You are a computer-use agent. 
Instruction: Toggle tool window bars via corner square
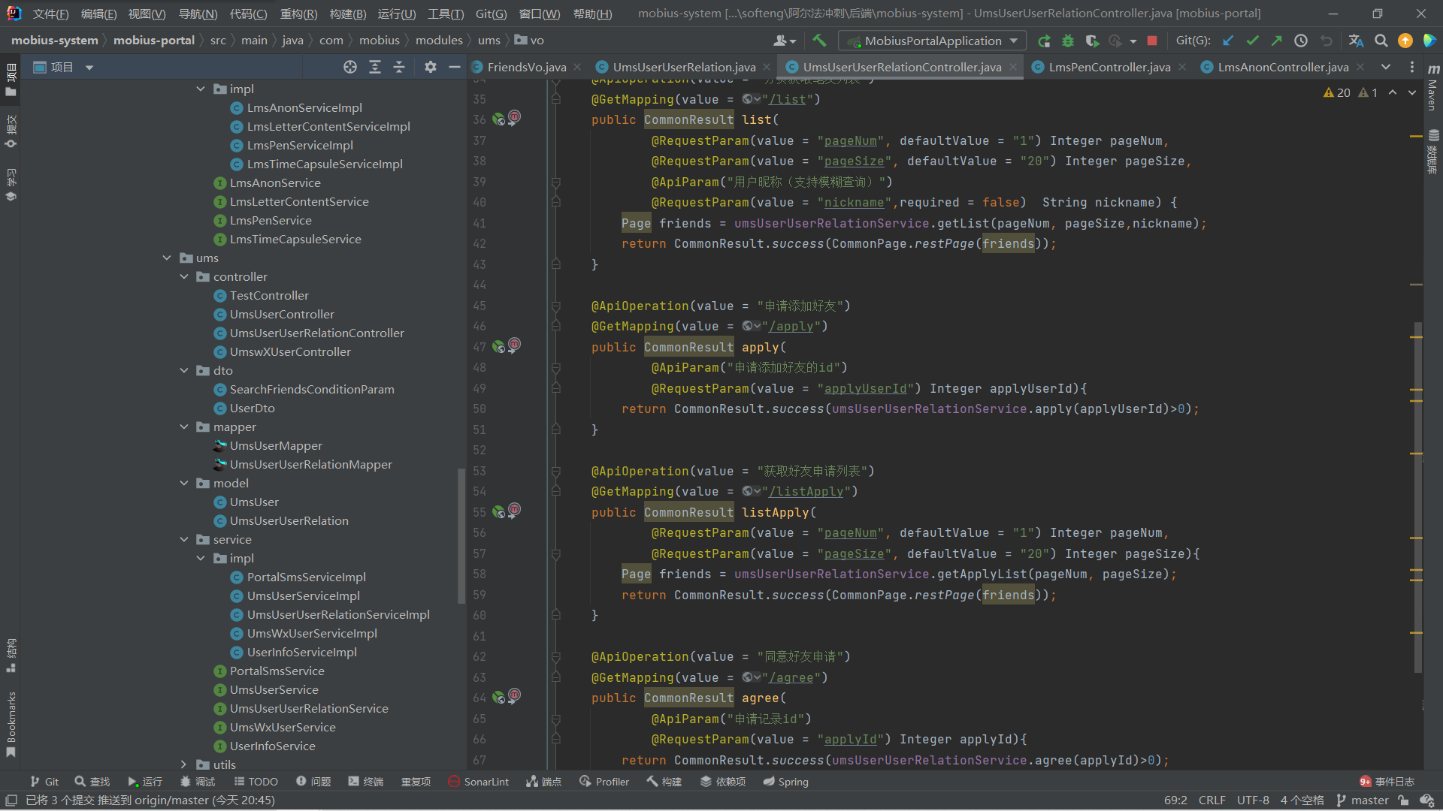click(11, 800)
